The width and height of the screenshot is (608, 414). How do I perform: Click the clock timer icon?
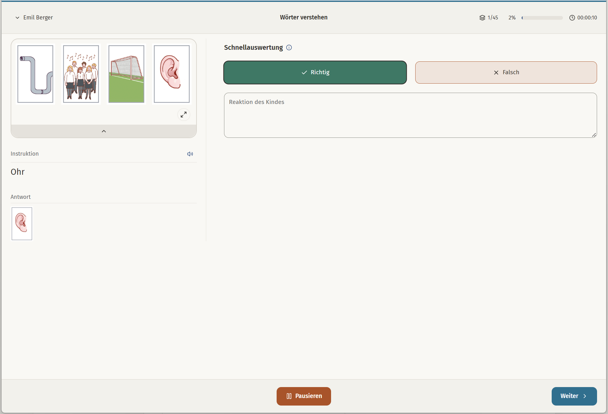click(x=572, y=18)
